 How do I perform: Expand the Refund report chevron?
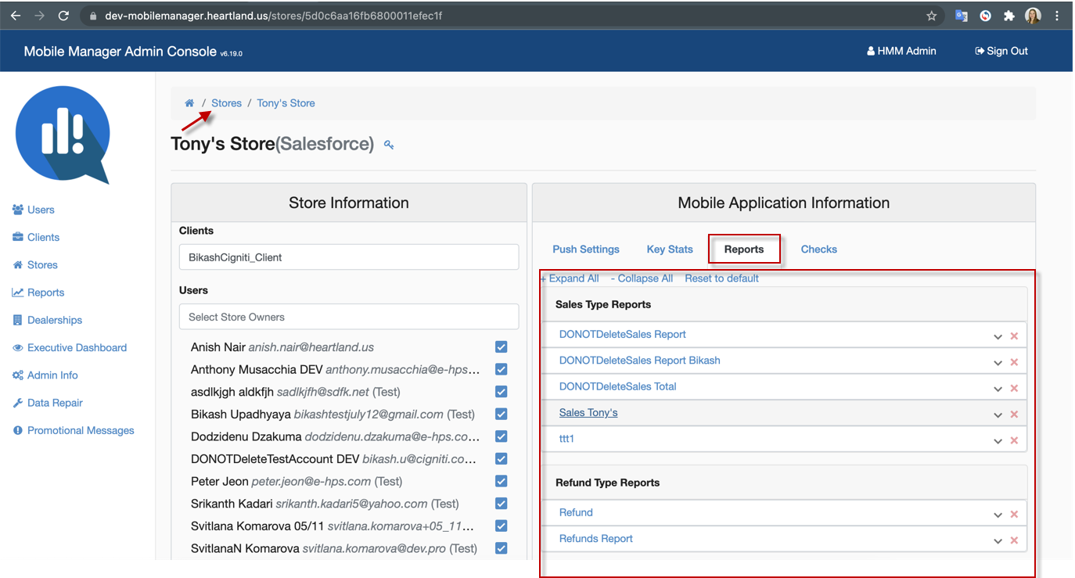click(998, 515)
